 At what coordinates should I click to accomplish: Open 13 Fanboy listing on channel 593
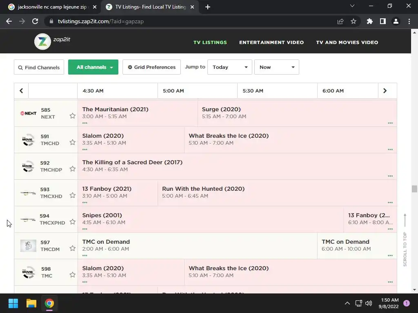point(118,193)
